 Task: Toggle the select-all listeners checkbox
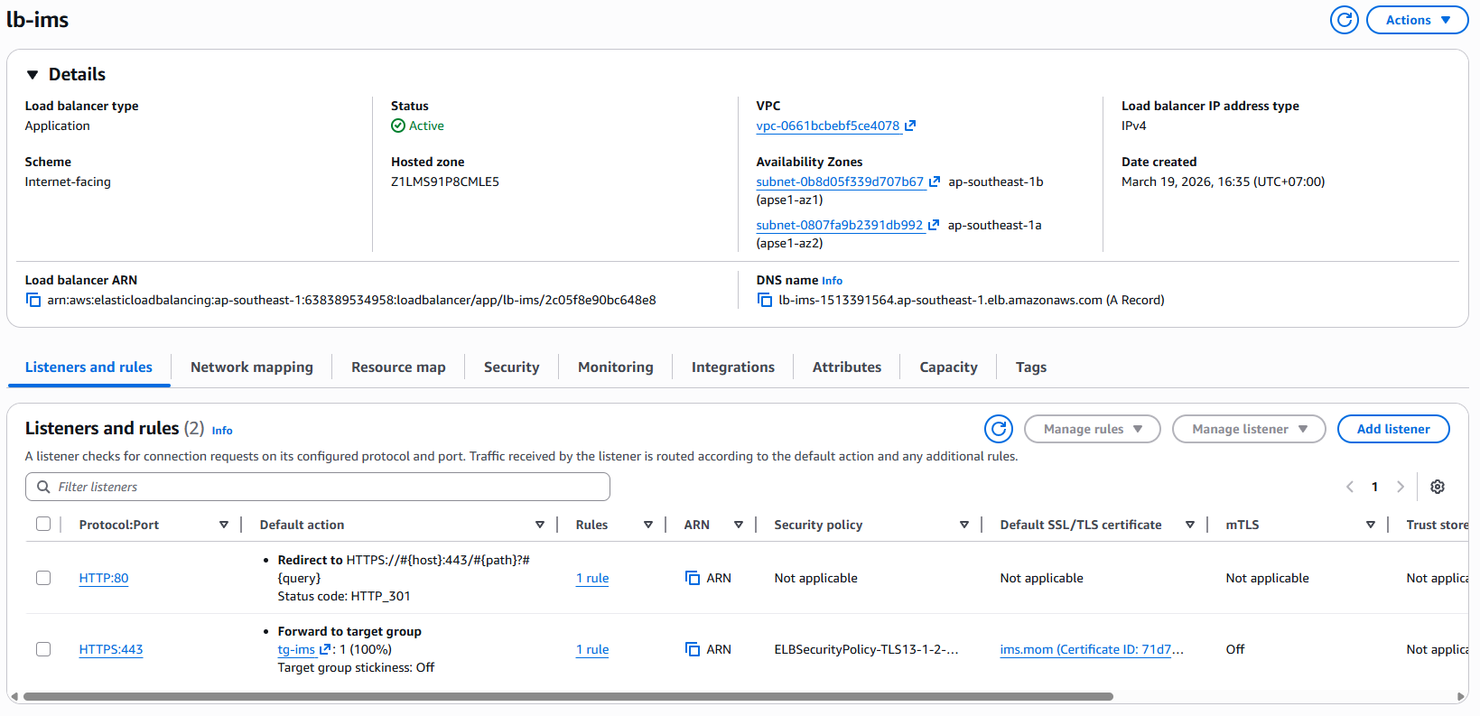pos(43,524)
